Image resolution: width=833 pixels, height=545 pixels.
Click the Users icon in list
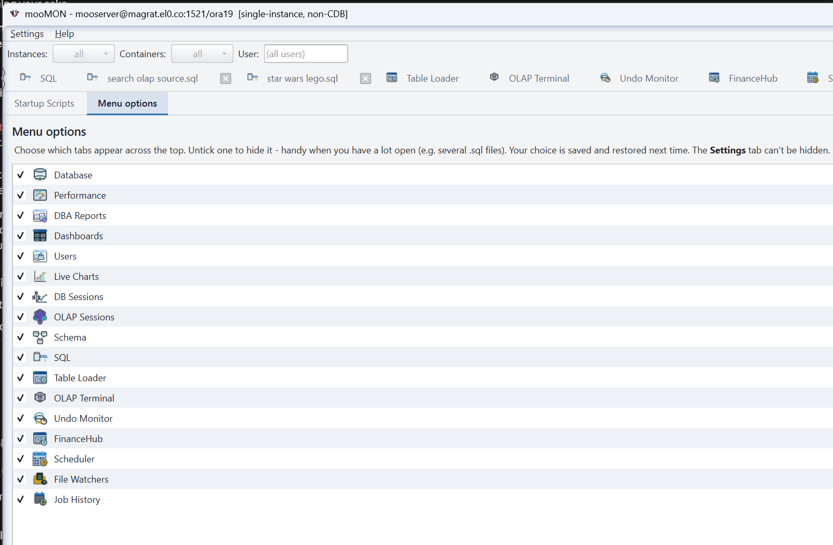40,256
